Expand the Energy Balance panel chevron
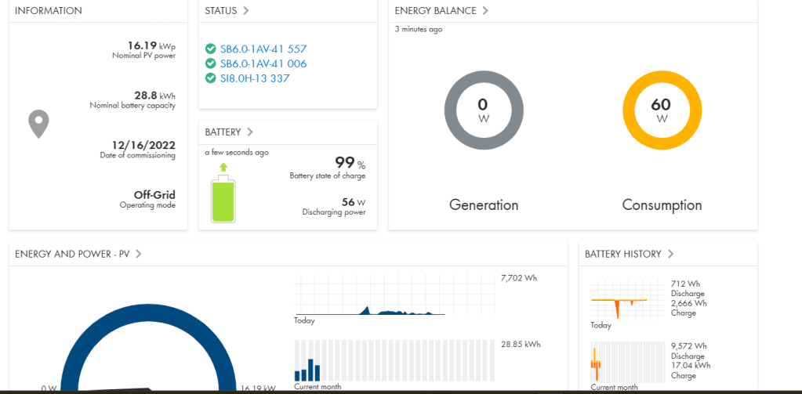 [485, 11]
